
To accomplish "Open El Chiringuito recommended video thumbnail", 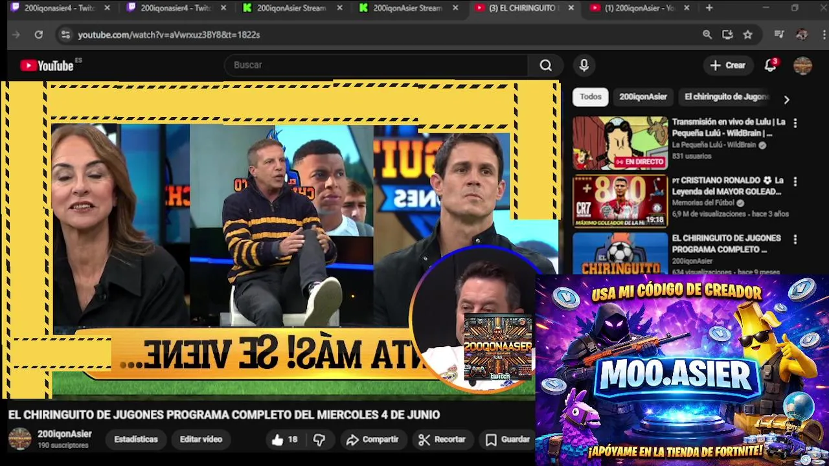I will click(x=620, y=254).
